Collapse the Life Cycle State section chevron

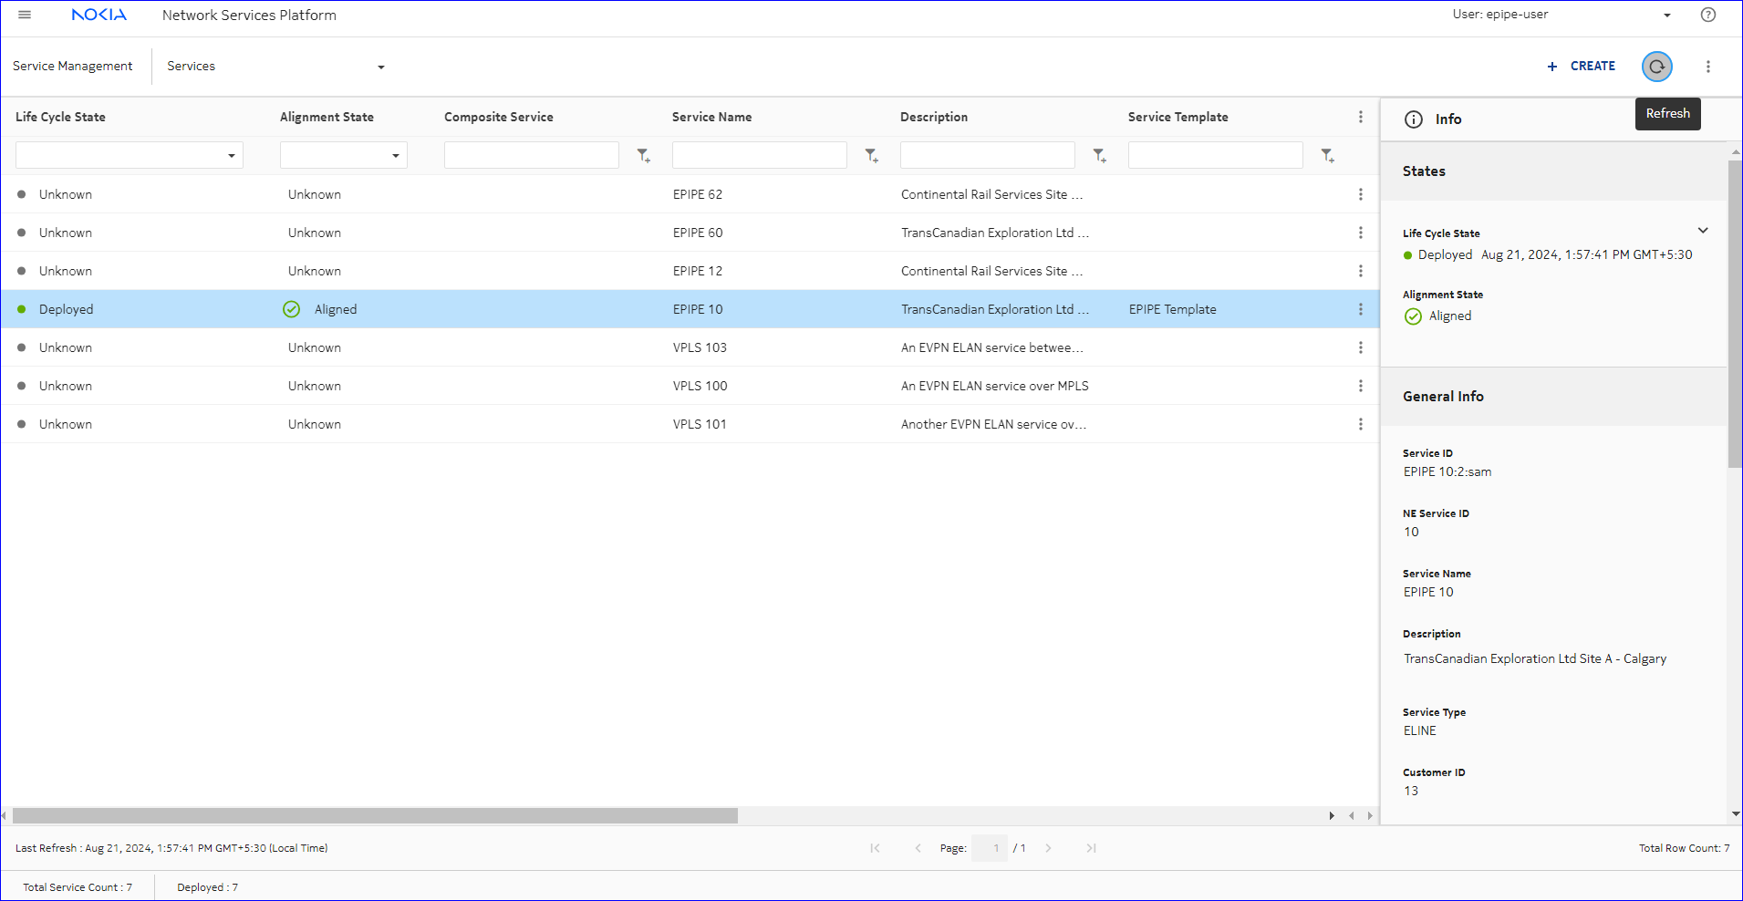(x=1702, y=231)
